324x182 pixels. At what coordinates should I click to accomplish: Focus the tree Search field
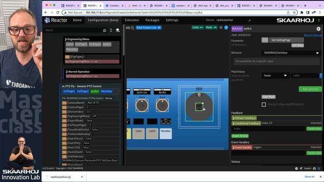pyautogui.click(x=72, y=30)
